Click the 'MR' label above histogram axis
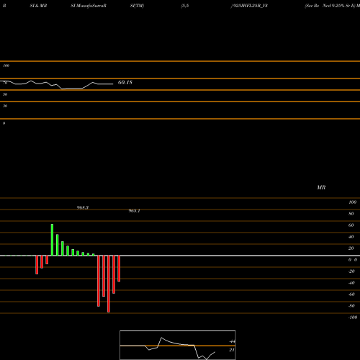Image resolution: width=360 pixels, height=360 pixels. point(321,187)
